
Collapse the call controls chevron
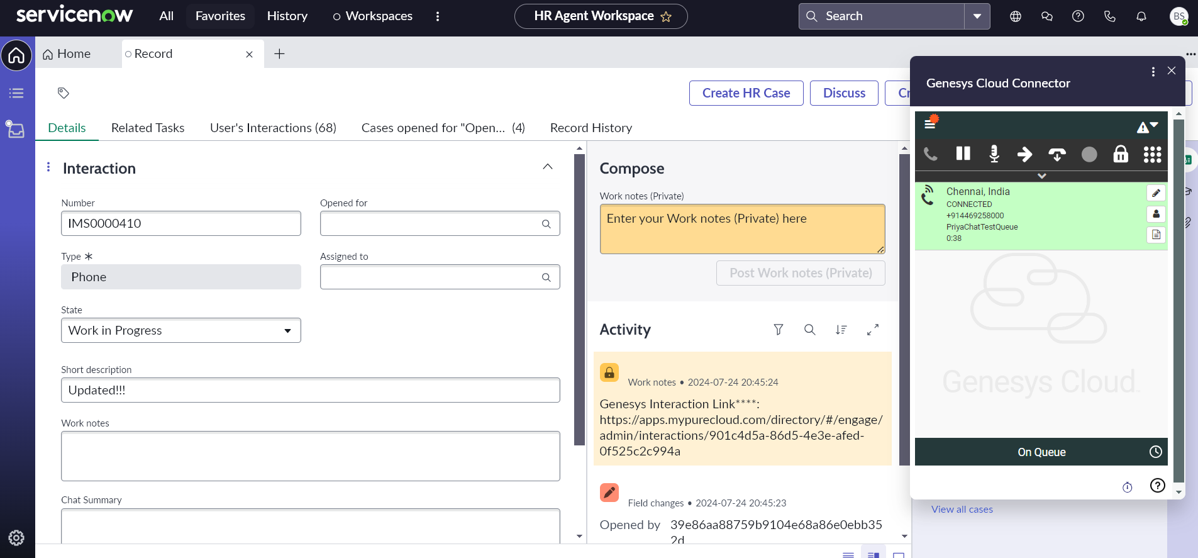pos(1041,176)
